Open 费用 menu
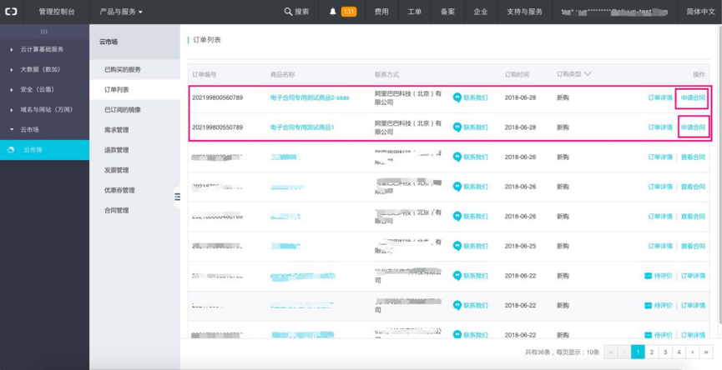The height and width of the screenshot is (370, 722). [x=381, y=12]
